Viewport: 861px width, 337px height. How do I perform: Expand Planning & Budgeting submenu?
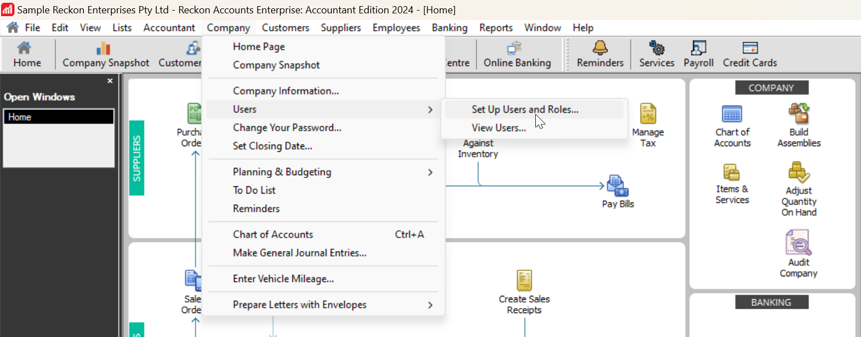pos(323,172)
